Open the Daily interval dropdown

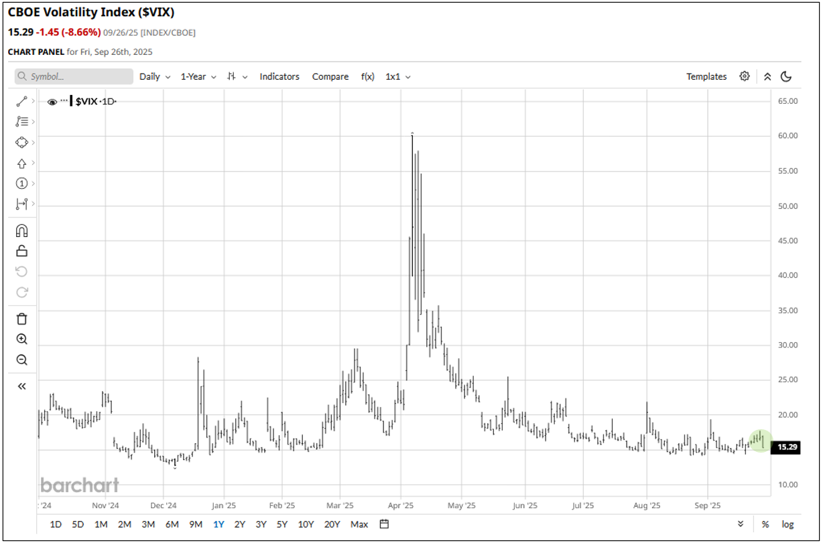coord(155,76)
